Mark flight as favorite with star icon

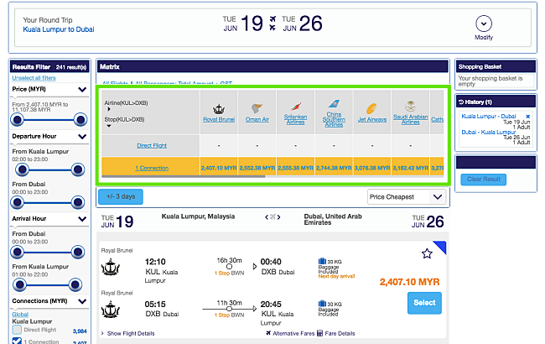click(427, 253)
